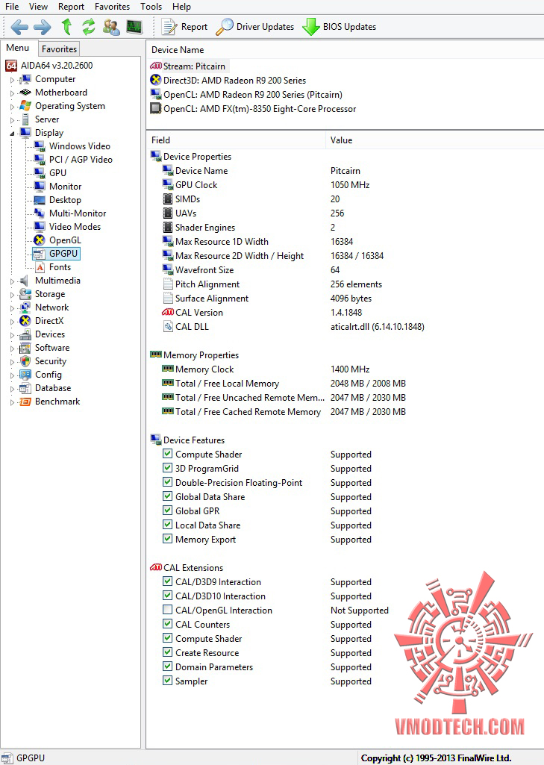The width and height of the screenshot is (544, 765).
Task: Select the GPGPU tree item
Action: point(63,253)
